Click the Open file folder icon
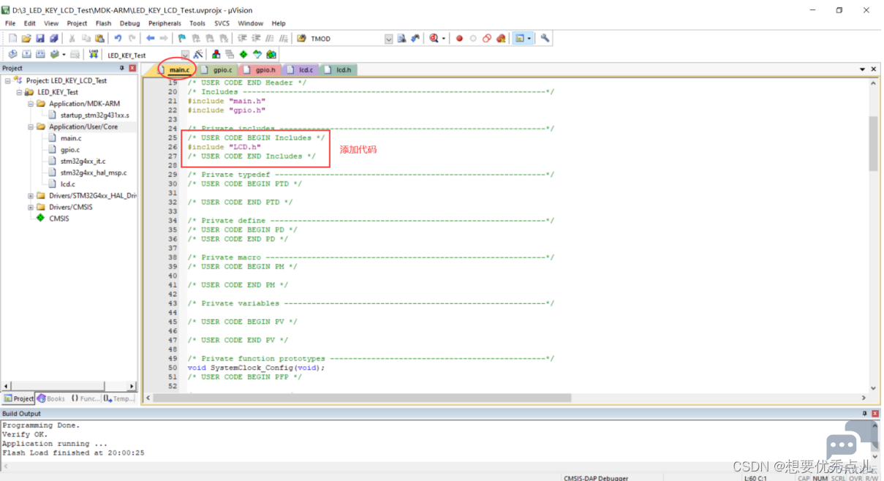This screenshot has height=481, width=884. coord(26,39)
